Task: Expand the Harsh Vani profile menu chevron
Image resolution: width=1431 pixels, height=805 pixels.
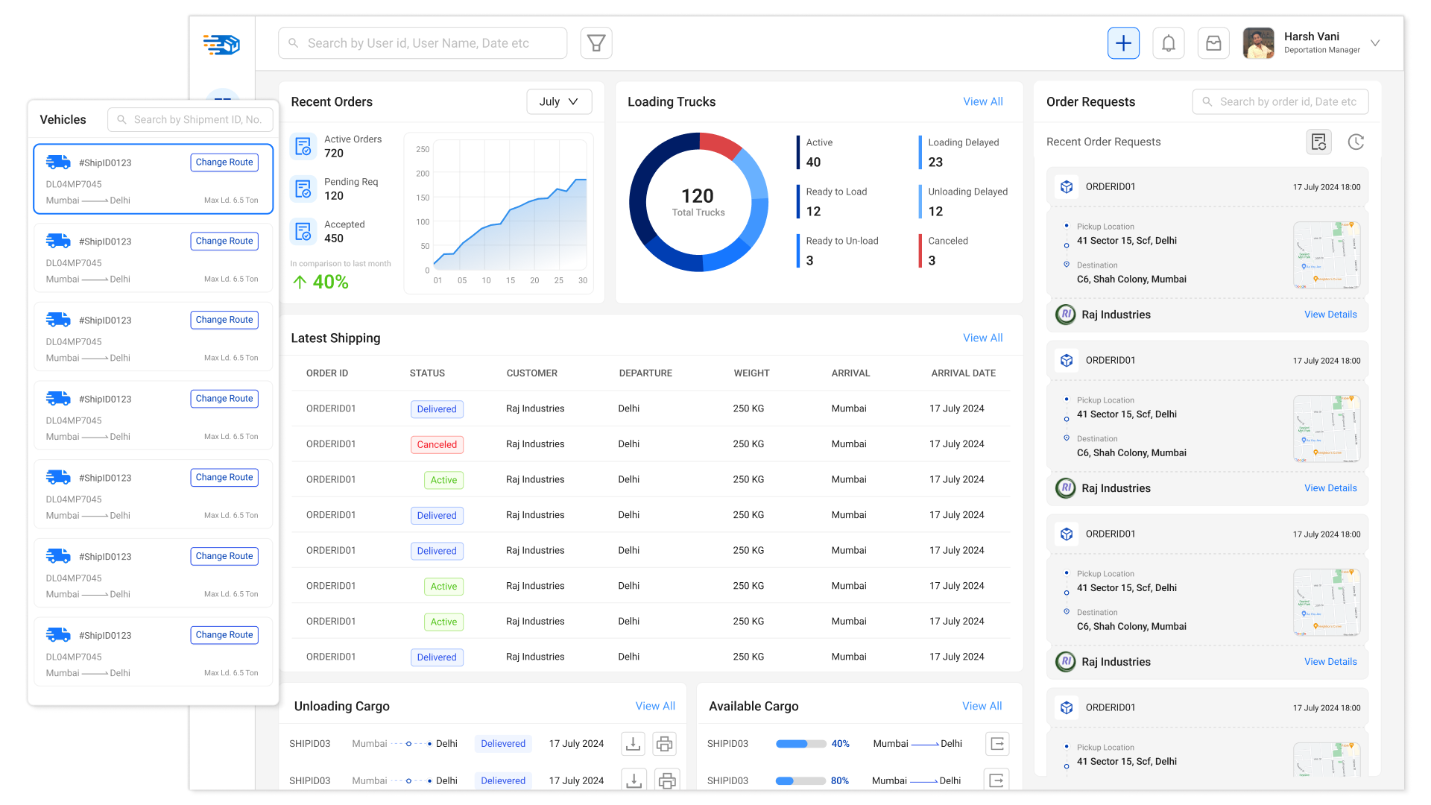Action: click(1375, 43)
